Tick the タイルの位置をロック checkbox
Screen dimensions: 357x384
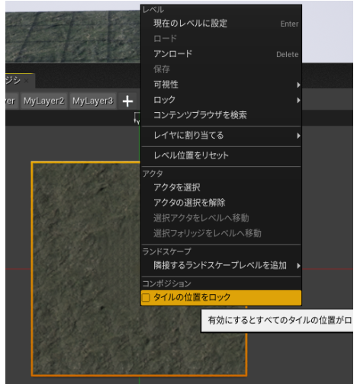pos(146,297)
